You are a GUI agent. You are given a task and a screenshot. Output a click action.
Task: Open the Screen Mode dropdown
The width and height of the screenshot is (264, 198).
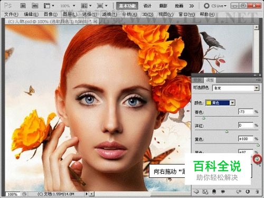pos(102,6)
